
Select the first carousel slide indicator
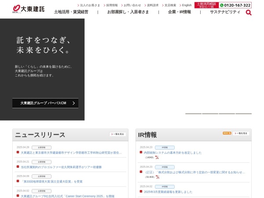tap(193, 114)
